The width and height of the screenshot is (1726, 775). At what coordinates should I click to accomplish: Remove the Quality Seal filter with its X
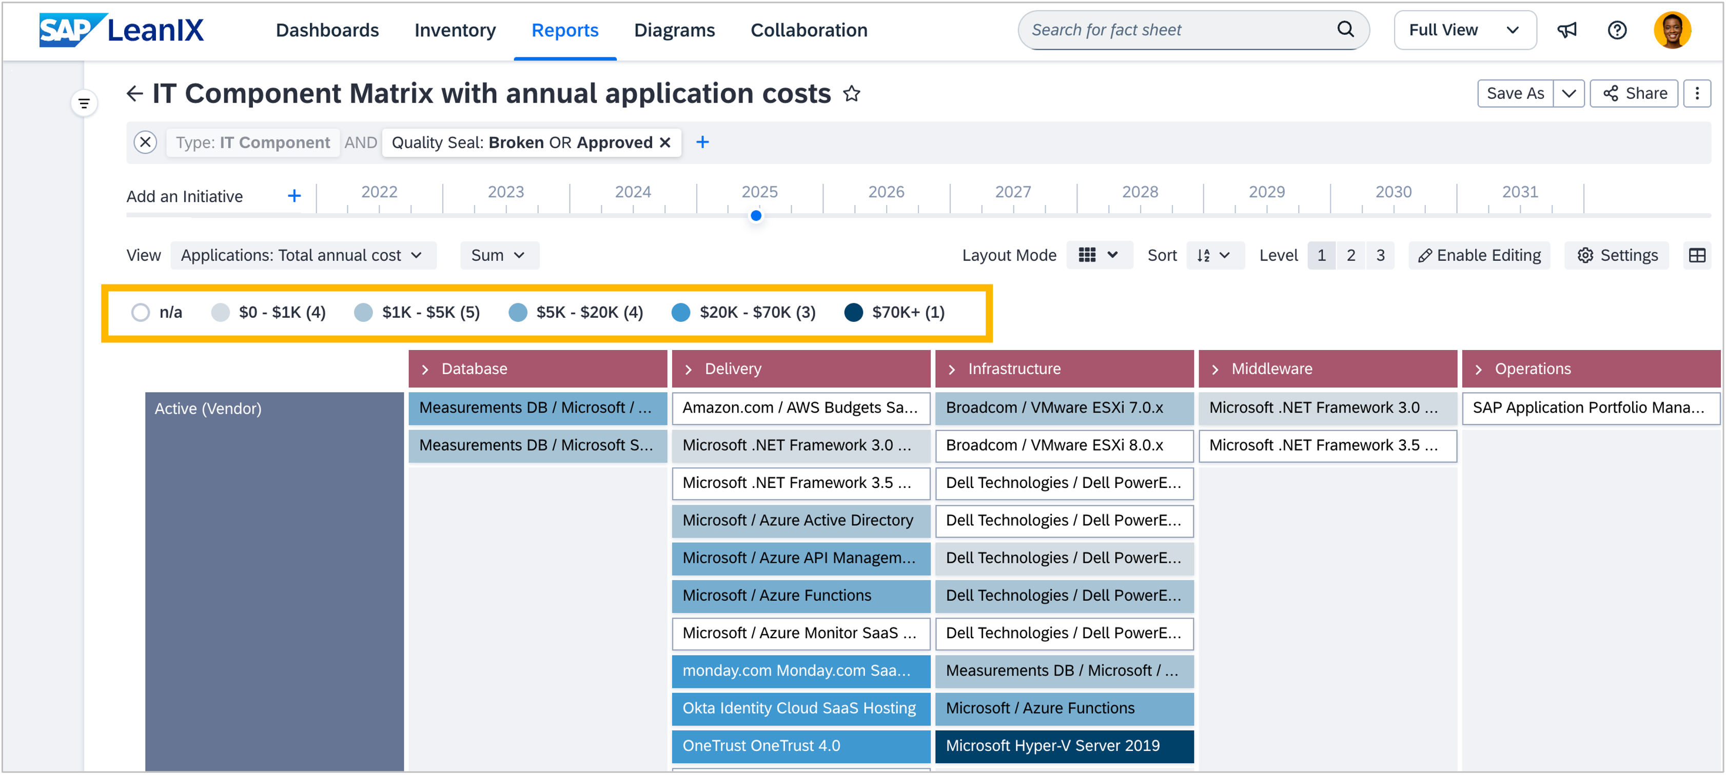(664, 142)
